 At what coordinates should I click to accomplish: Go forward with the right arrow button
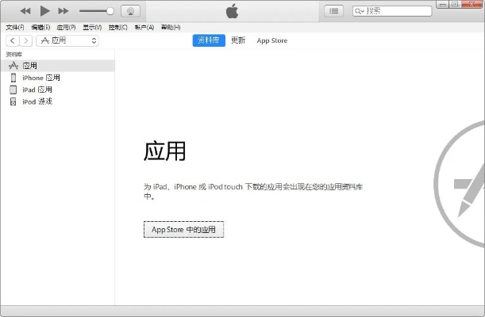click(x=26, y=40)
